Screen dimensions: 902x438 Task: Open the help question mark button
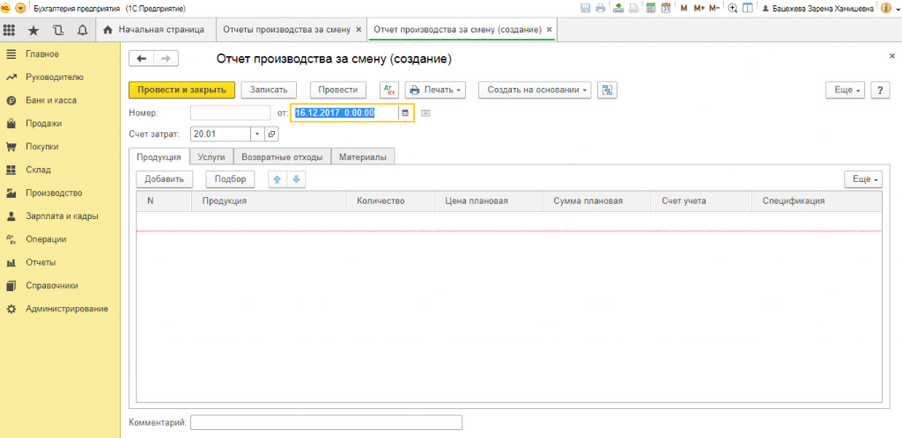pos(880,90)
